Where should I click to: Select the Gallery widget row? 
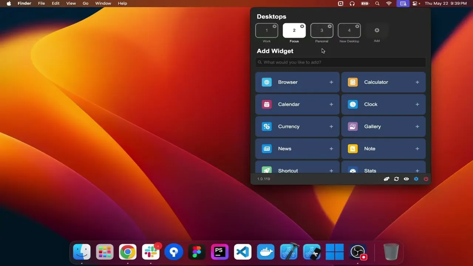coord(384,126)
